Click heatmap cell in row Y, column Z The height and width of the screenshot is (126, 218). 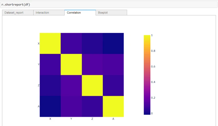pyautogui.click(x=92, y=64)
